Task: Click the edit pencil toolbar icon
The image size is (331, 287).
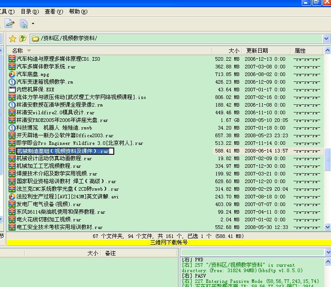Action: tap(9, 23)
